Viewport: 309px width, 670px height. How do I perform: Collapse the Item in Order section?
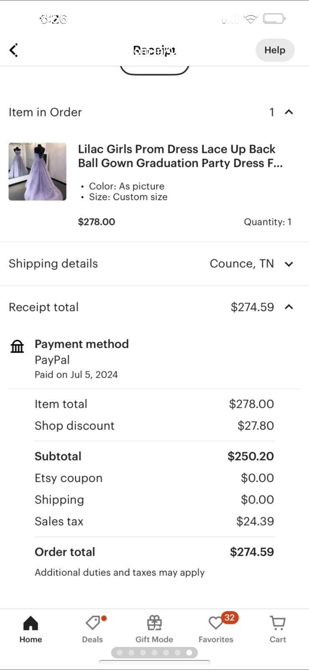coord(289,112)
